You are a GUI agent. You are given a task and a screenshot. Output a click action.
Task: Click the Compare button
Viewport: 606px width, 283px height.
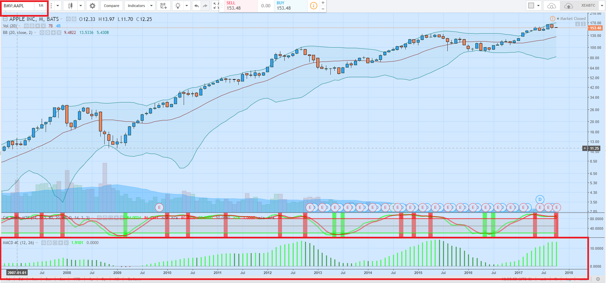pyautogui.click(x=111, y=6)
